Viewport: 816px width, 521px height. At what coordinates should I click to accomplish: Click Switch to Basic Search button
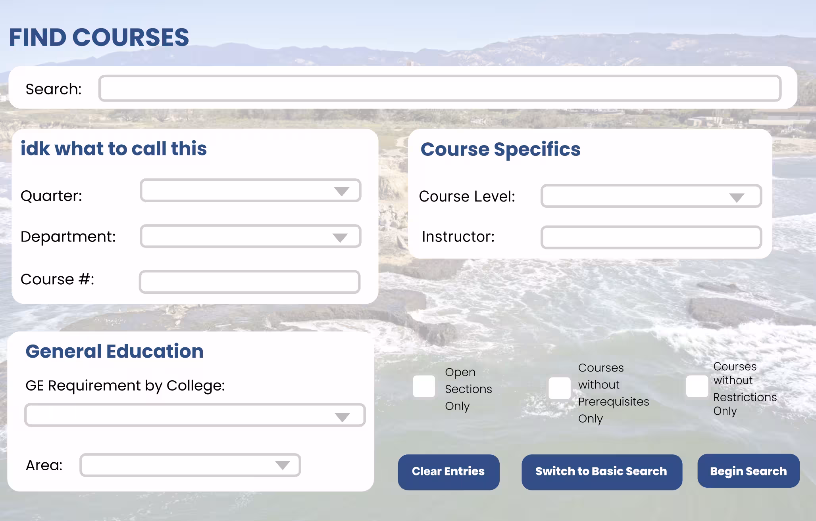601,472
